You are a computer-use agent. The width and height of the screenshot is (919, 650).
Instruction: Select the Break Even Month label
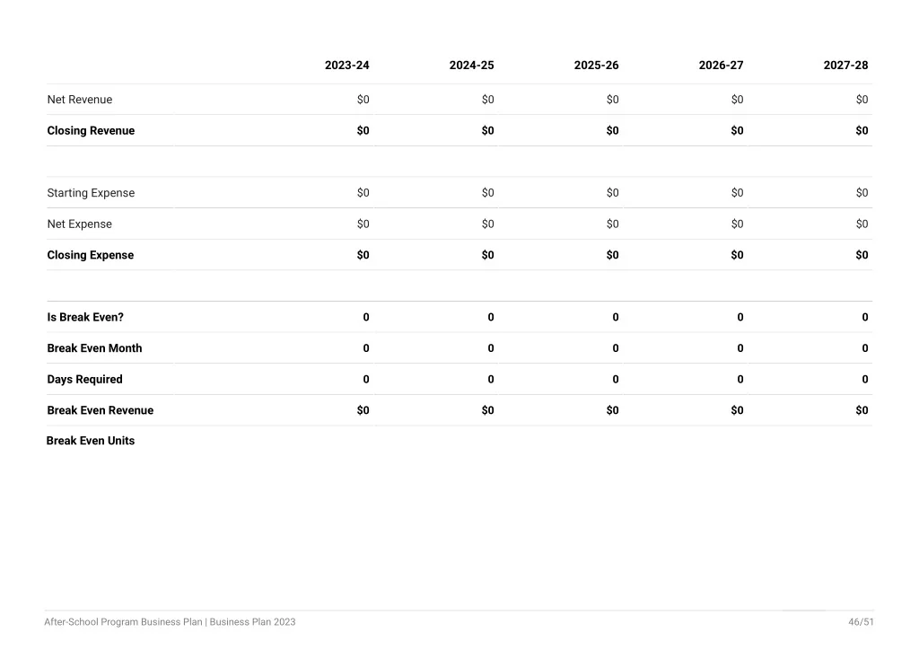click(x=94, y=348)
